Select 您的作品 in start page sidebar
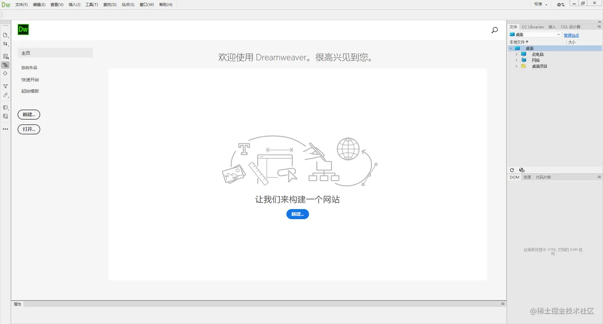 point(29,68)
